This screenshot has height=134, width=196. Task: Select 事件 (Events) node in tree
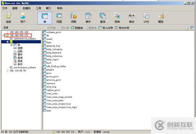[20, 55]
